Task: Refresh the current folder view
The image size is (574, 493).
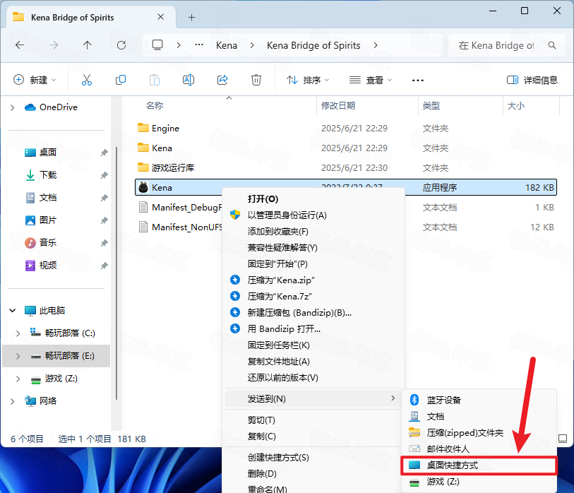Action: click(121, 45)
